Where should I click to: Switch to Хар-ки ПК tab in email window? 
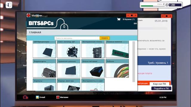pos(159,84)
